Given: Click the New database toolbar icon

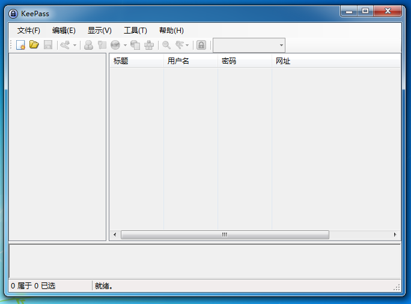Looking at the screenshot, I should click(20, 45).
